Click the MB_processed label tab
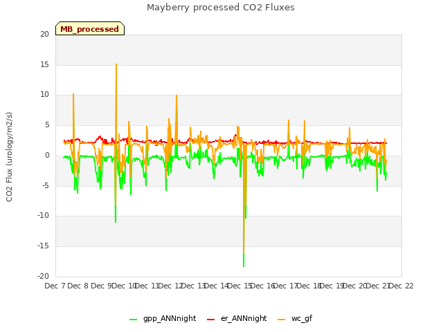 click(90, 28)
